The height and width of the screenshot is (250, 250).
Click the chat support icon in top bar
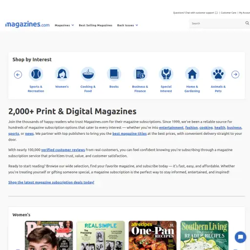click(x=216, y=13)
